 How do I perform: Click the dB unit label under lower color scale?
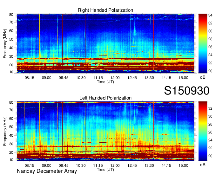pos(203,165)
